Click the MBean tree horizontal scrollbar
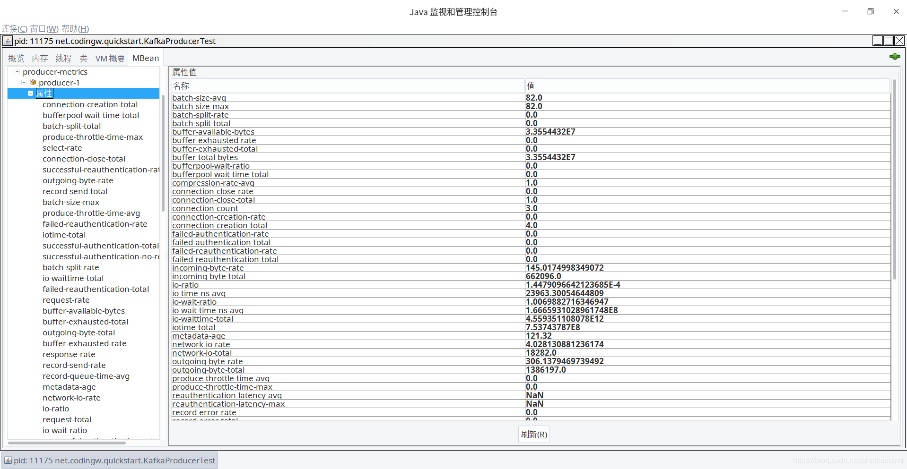 click(x=67, y=443)
